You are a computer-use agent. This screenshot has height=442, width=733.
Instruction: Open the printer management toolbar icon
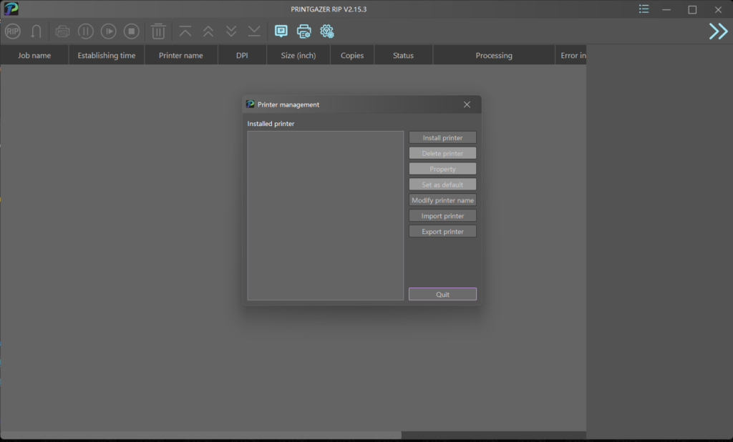[304, 31]
